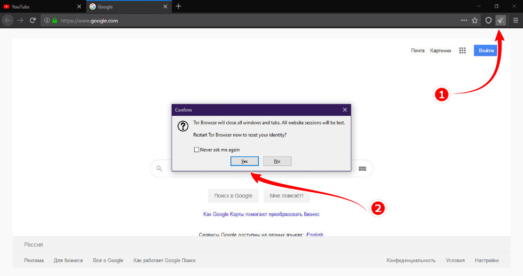Screen dimensions: 523x276
Task: Switch to the YouTube tab
Action: click(x=43, y=6)
